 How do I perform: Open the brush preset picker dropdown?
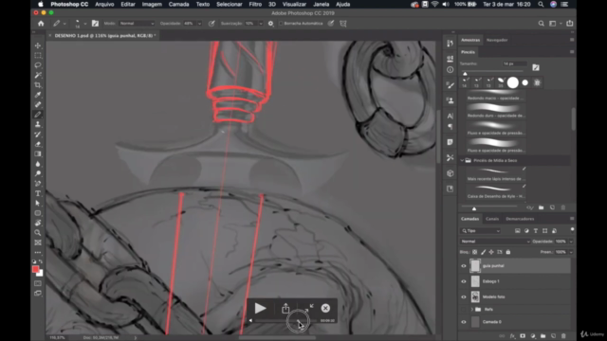85,24
